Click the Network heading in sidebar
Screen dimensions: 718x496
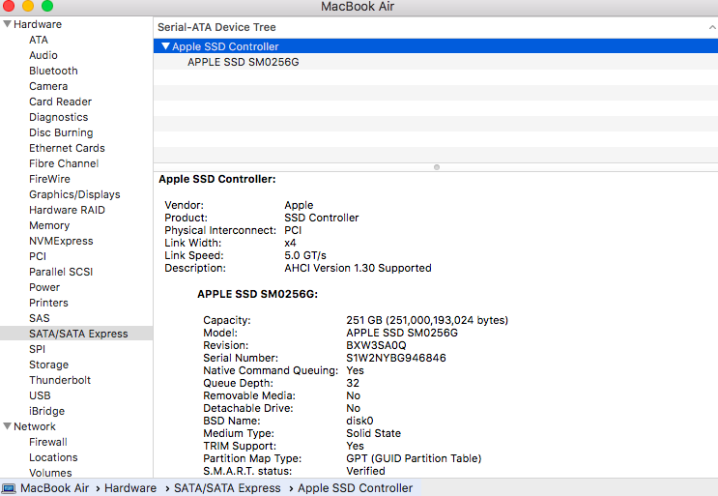pyautogui.click(x=35, y=426)
